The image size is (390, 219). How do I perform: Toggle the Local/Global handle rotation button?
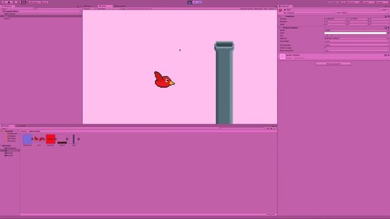click(x=44, y=2)
